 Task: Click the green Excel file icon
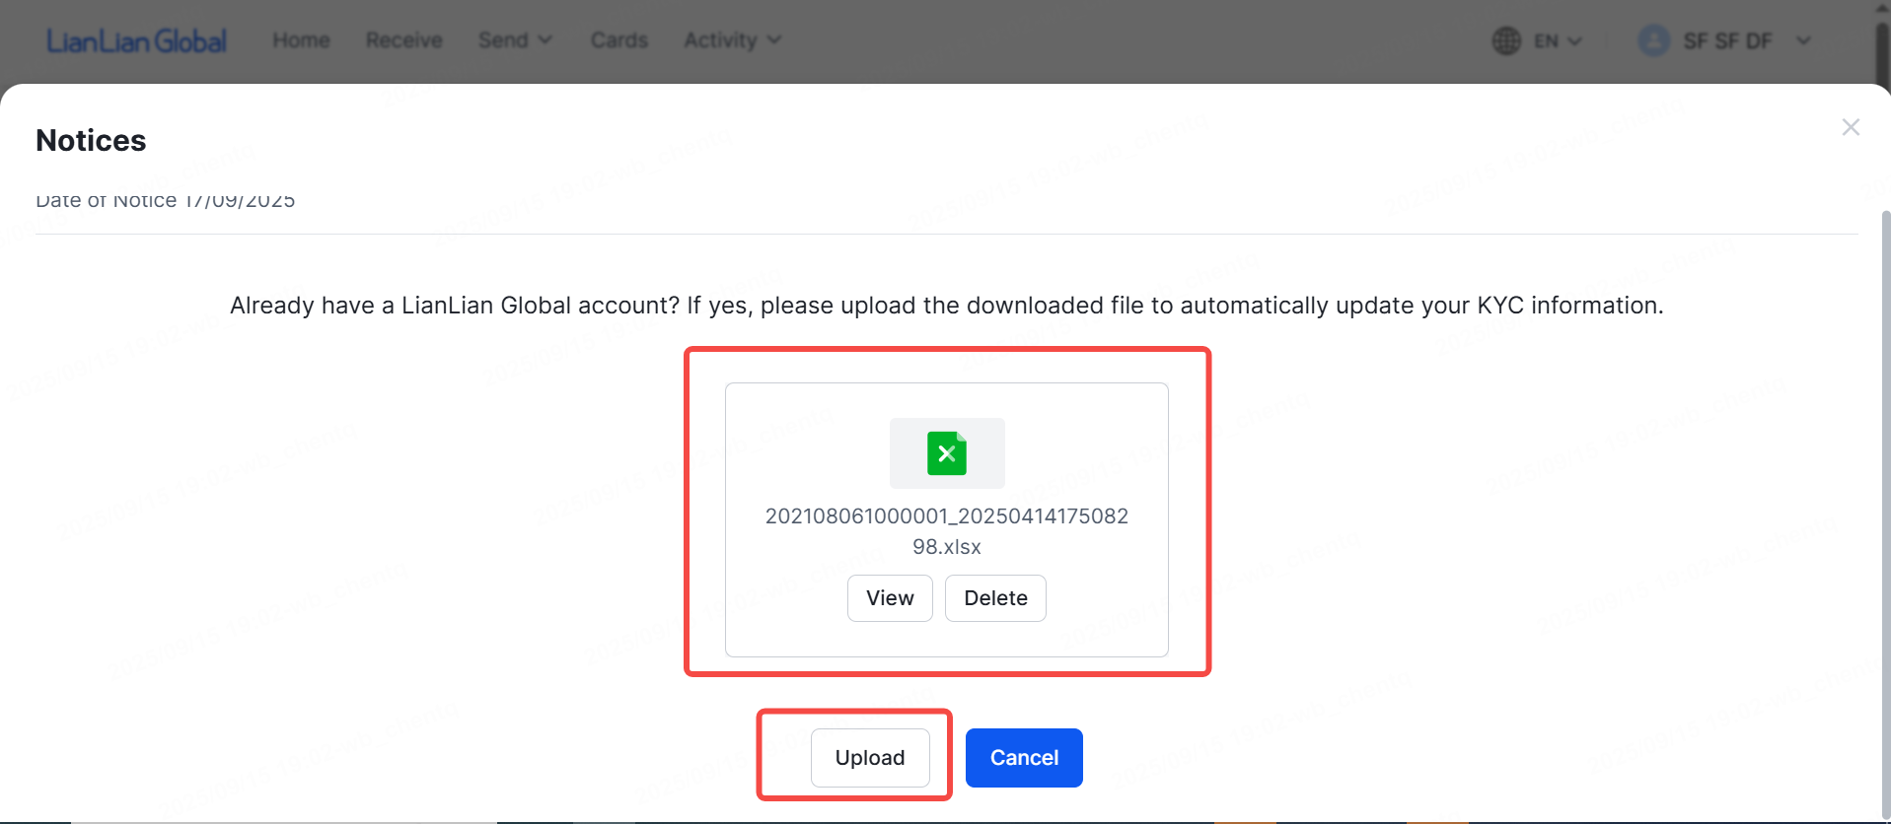(947, 453)
